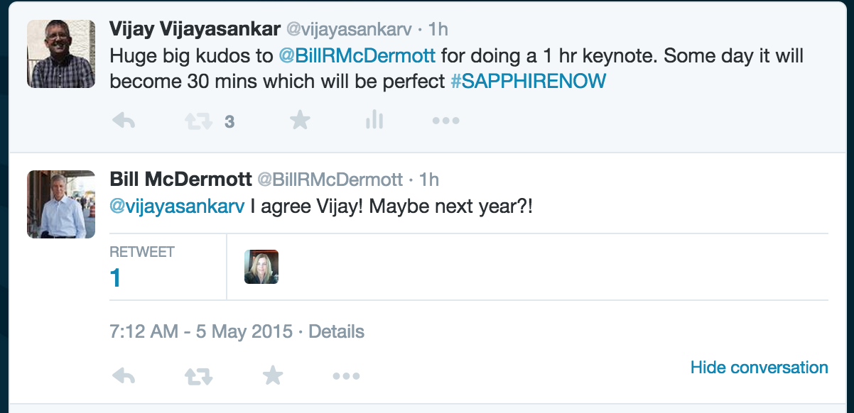The width and height of the screenshot is (854, 413).
Task: Click the Vijay Vijayasankar name
Action: (194, 29)
